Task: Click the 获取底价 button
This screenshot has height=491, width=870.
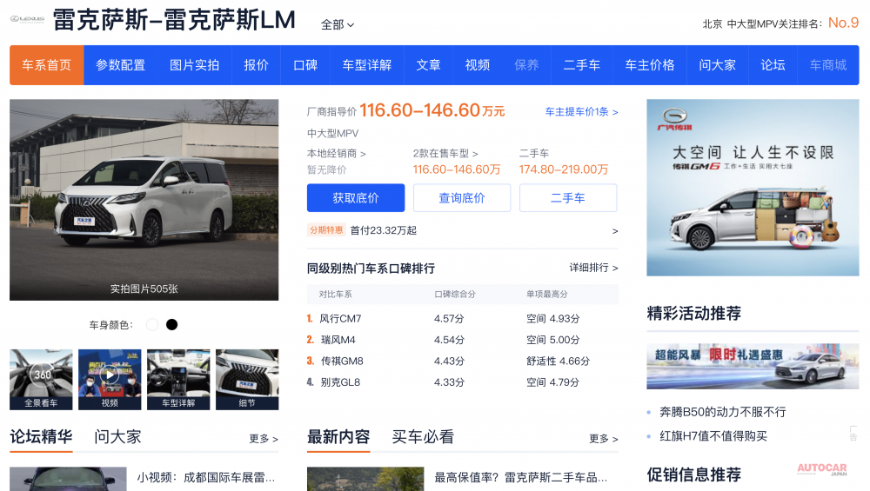Action: (x=356, y=198)
